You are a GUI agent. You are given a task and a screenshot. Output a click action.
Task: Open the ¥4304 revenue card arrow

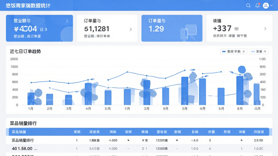(x=67, y=21)
